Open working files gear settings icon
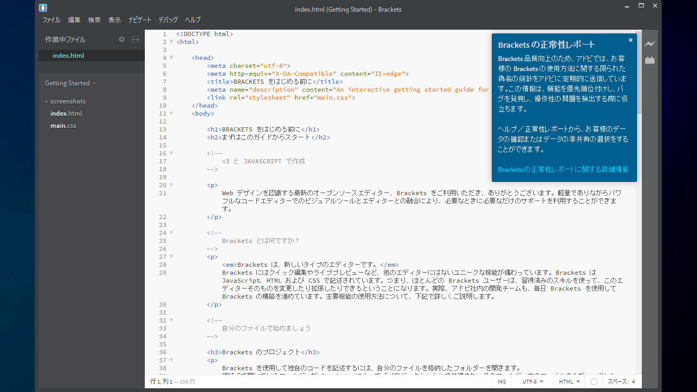The height and width of the screenshot is (392, 697). point(121,39)
